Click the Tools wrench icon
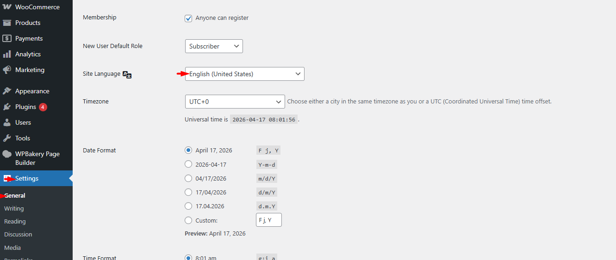Screen dimensions: 616x260 (x=7, y=138)
